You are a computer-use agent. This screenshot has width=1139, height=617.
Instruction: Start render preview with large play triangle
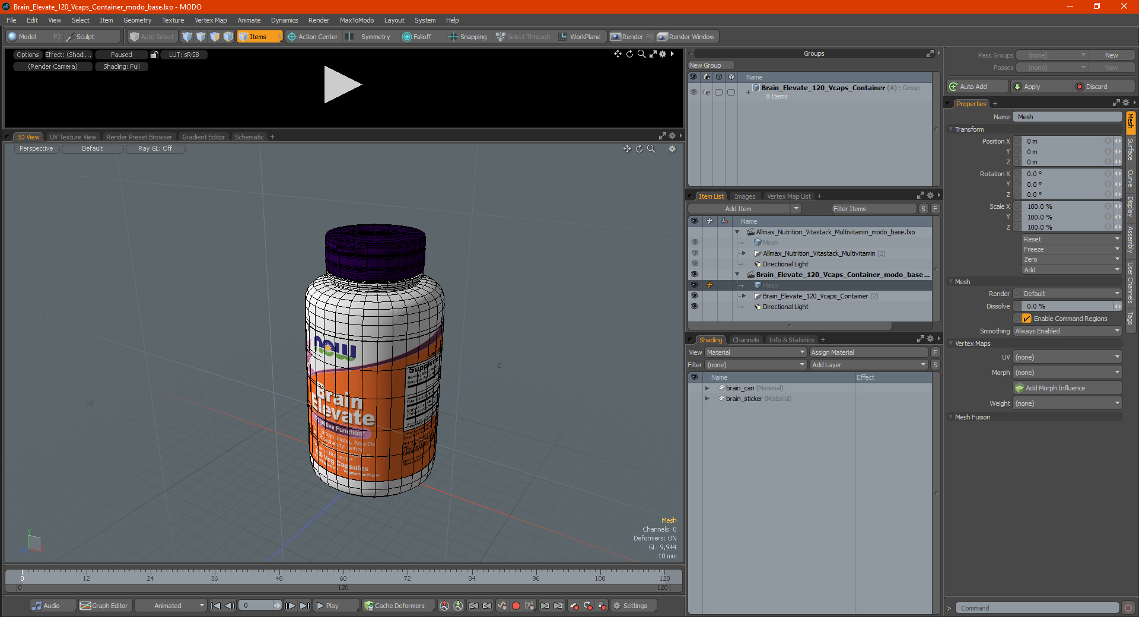(342, 85)
